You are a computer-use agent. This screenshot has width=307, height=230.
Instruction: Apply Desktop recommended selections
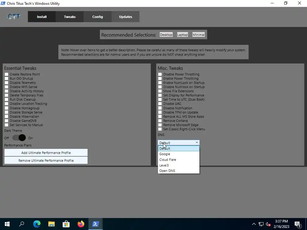[x=166, y=35]
